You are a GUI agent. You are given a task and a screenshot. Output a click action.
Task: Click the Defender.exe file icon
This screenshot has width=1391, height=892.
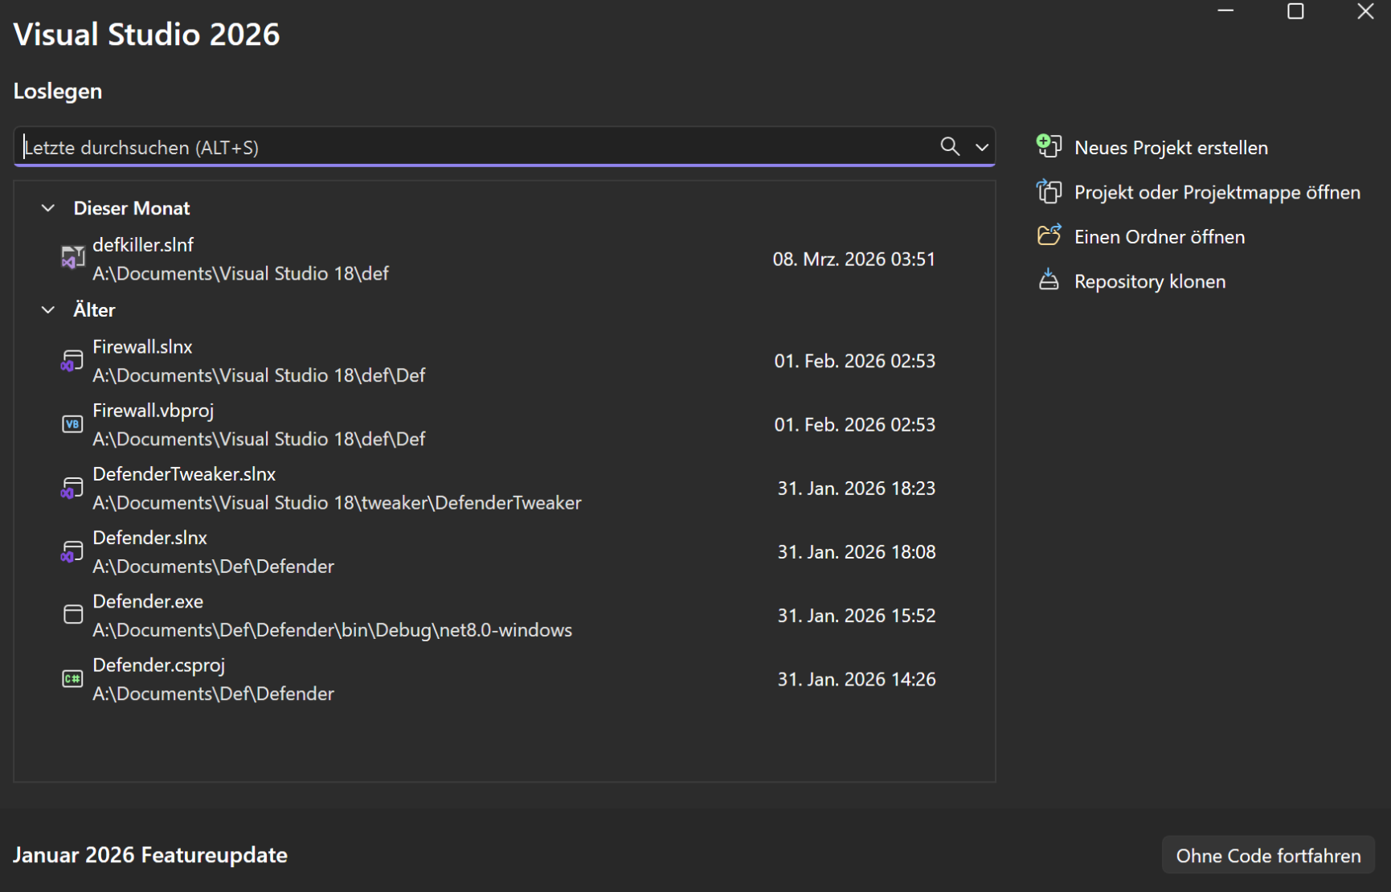[x=73, y=615]
